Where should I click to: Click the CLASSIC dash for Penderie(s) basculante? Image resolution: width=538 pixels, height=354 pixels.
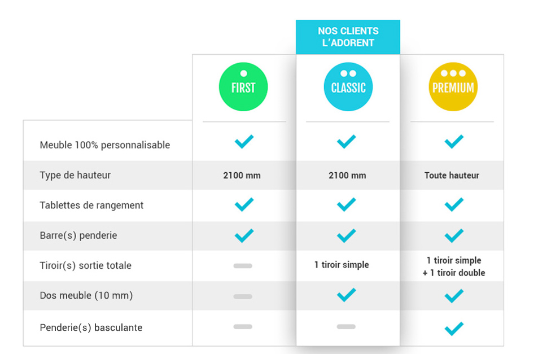click(x=346, y=326)
